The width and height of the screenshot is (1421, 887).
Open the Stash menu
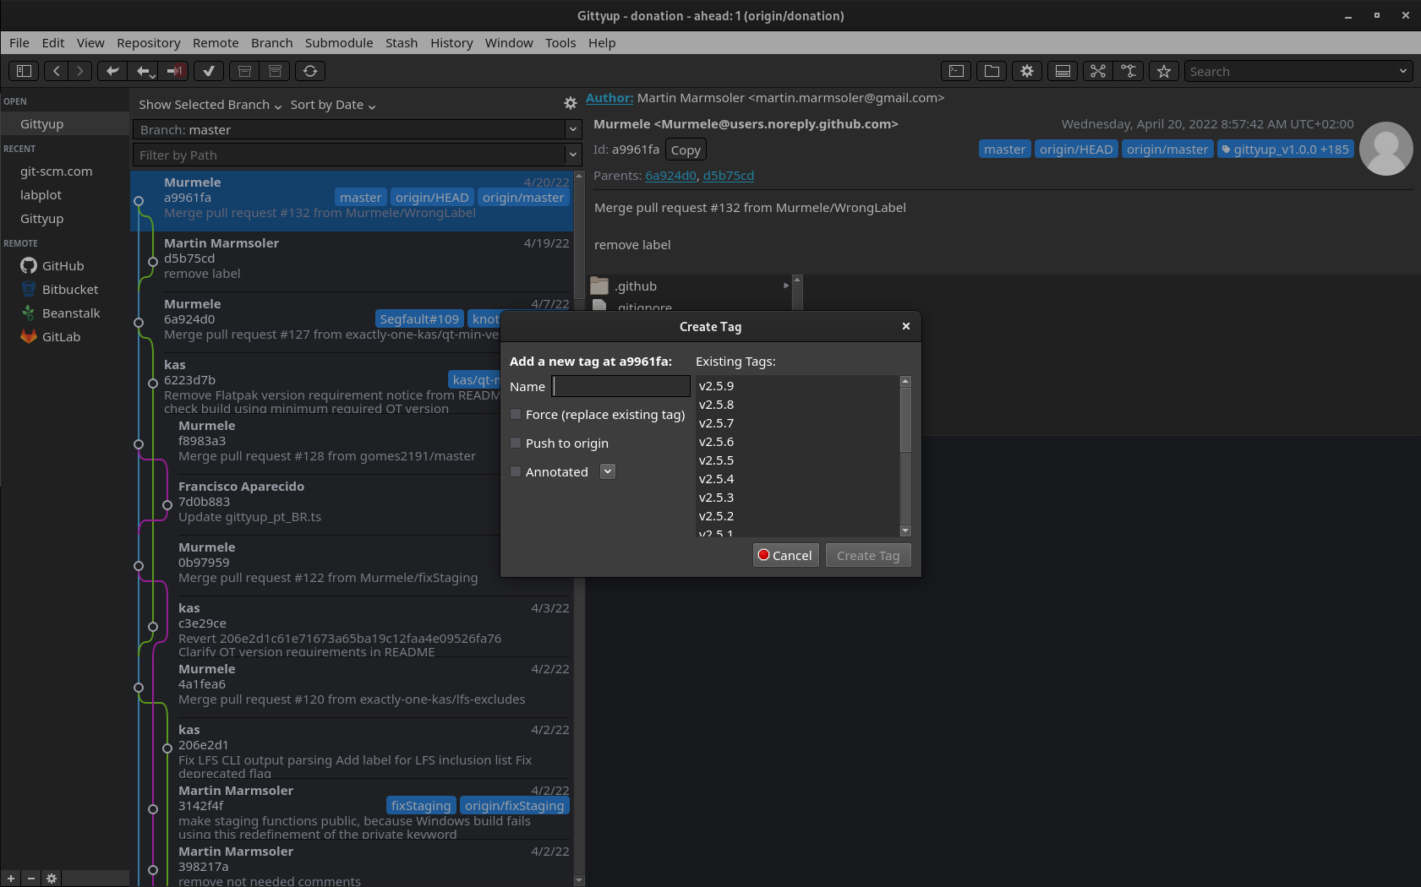tap(402, 42)
